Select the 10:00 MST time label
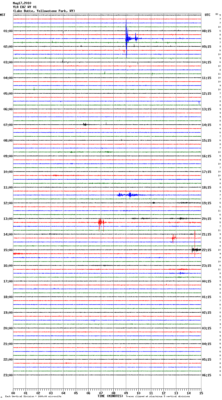Image resolution: width=222 pixels, height=400 pixels. (8, 172)
